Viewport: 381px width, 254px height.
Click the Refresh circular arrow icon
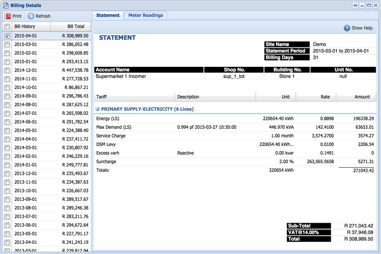coord(31,16)
